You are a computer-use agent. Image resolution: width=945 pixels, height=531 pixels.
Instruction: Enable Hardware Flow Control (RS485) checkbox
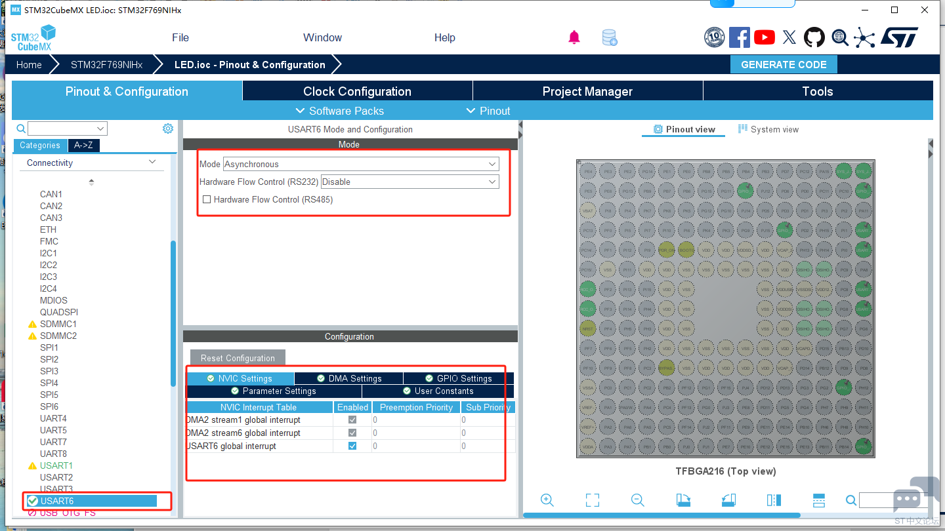(207, 199)
